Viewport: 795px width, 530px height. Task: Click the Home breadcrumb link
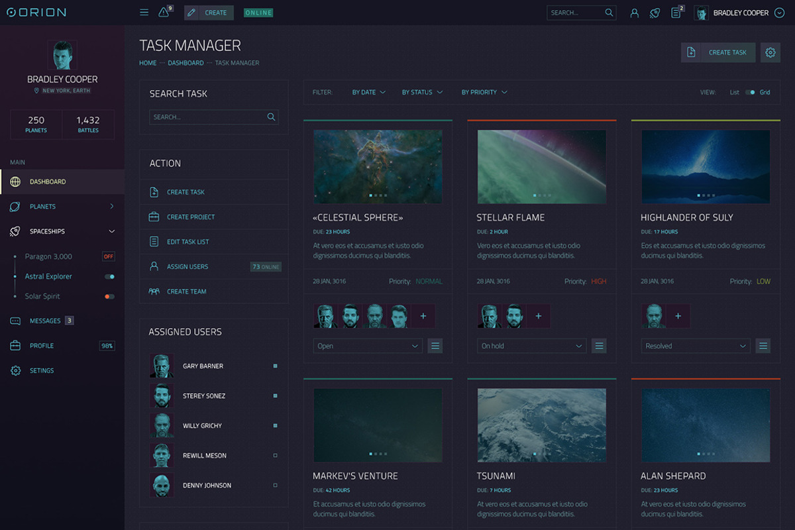pos(148,63)
